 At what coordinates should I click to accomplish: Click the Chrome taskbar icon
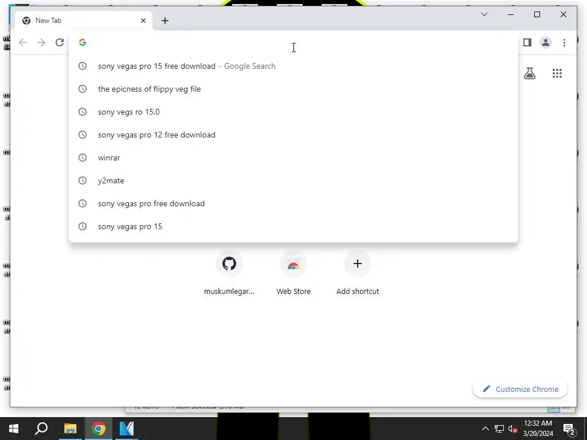click(x=99, y=429)
